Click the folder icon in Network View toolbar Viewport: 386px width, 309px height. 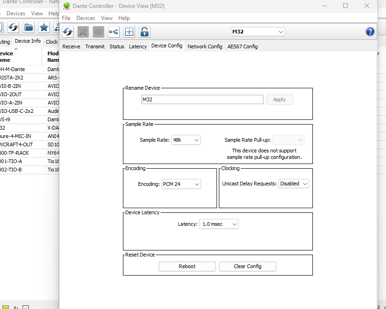coord(28,27)
